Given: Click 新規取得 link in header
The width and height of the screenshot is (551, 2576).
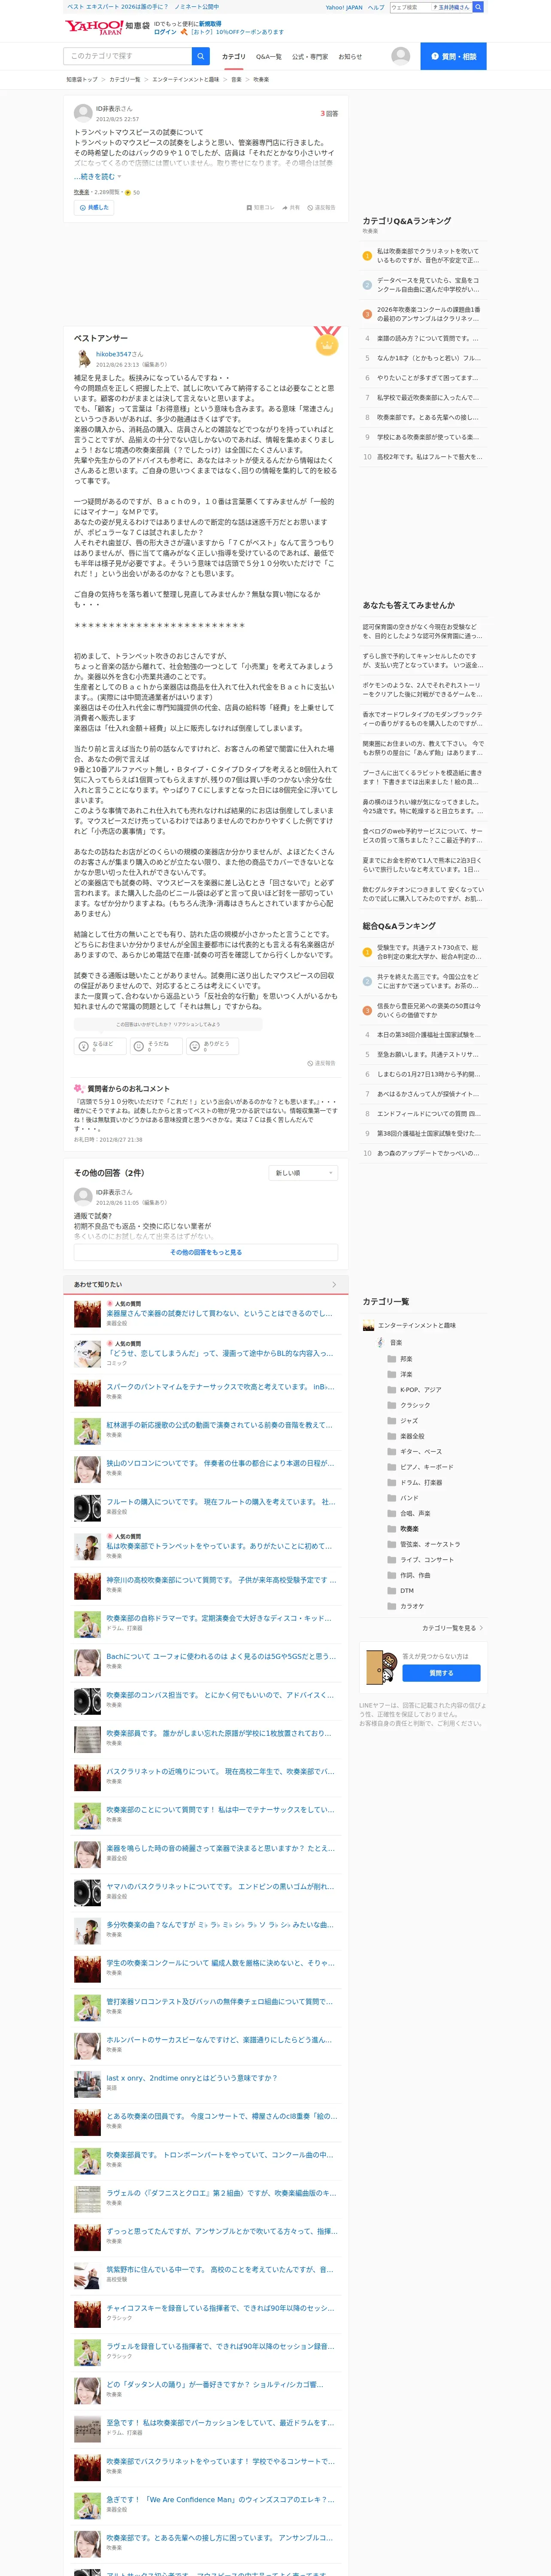Looking at the screenshot, I should [x=210, y=23].
